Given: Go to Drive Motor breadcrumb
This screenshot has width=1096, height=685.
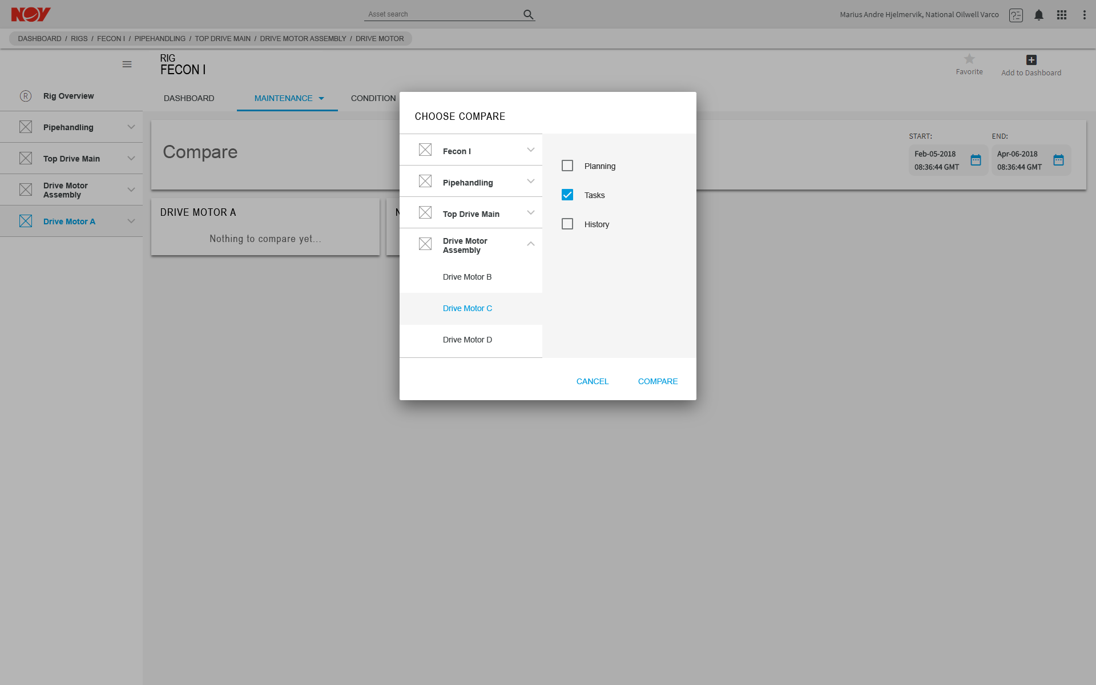Looking at the screenshot, I should [x=380, y=39].
